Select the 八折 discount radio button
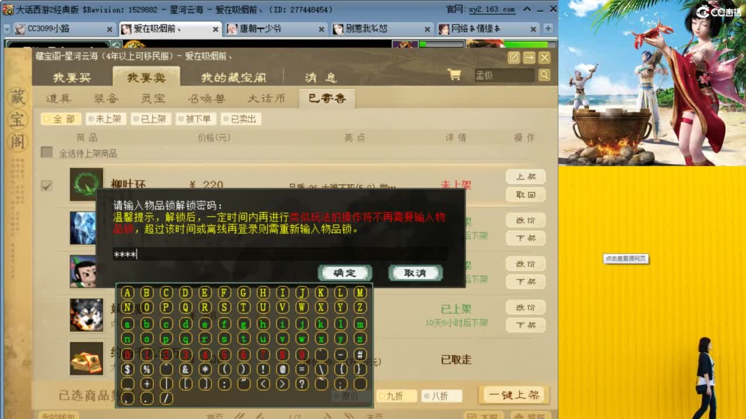 click(x=428, y=395)
